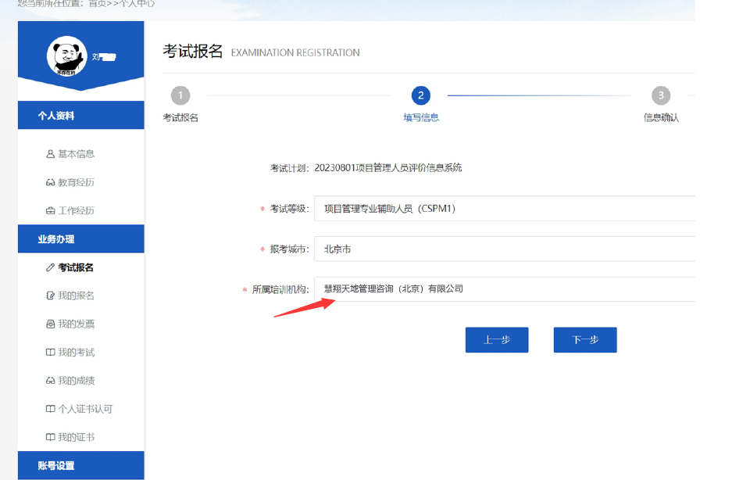
Task: Expand the 账号设置 section header
Action: [80, 466]
